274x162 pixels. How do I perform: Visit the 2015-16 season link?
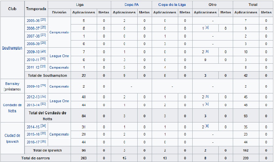click(x=33, y=134)
